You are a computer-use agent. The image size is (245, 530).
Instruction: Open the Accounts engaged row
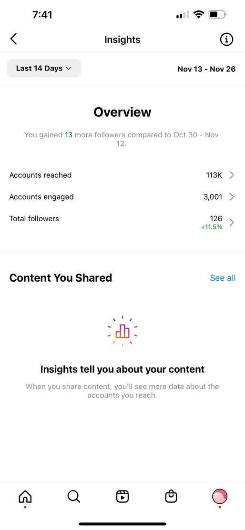[122, 197]
